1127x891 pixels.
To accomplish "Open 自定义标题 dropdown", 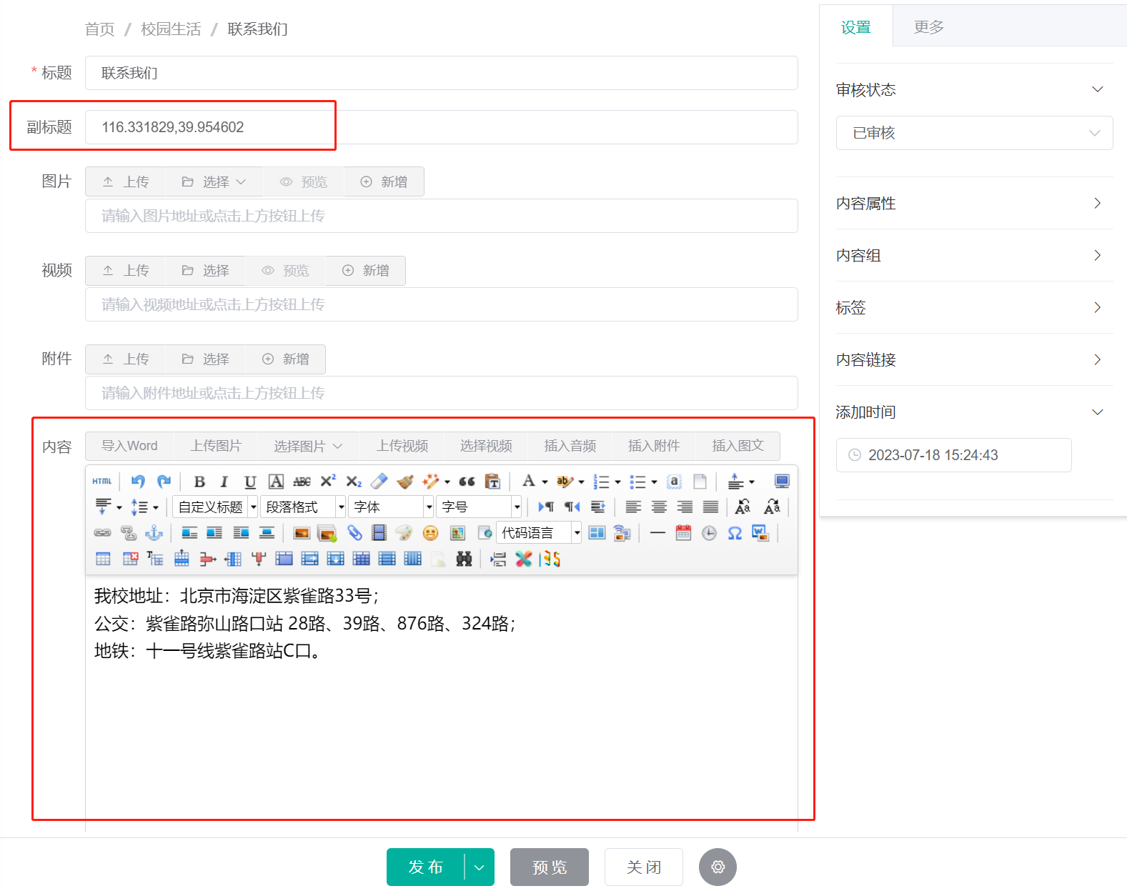I will pos(215,507).
